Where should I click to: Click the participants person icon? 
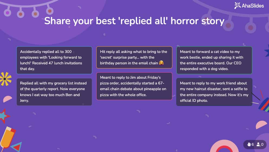coord(258,144)
